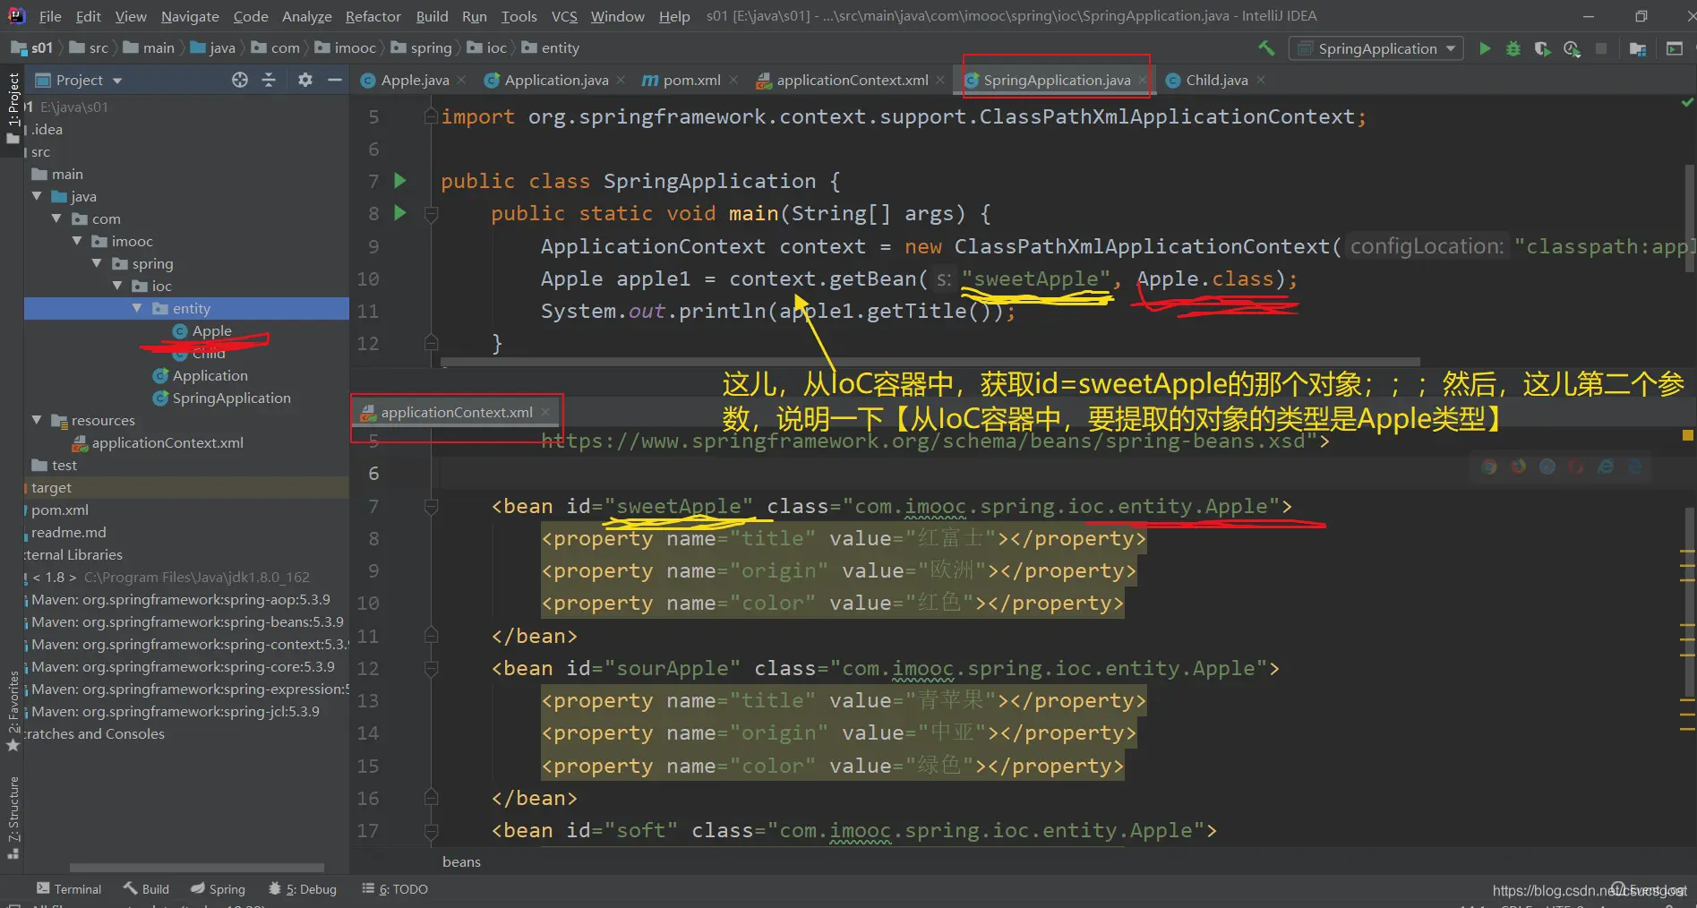Click the run gutter arrow beside main method
Image resolution: width=1697 pixels, height=908 pixels.
400,213
